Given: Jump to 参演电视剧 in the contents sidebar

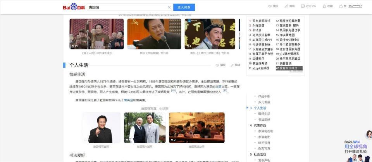Looking at the screenshot, I should (x=265, y=131).
